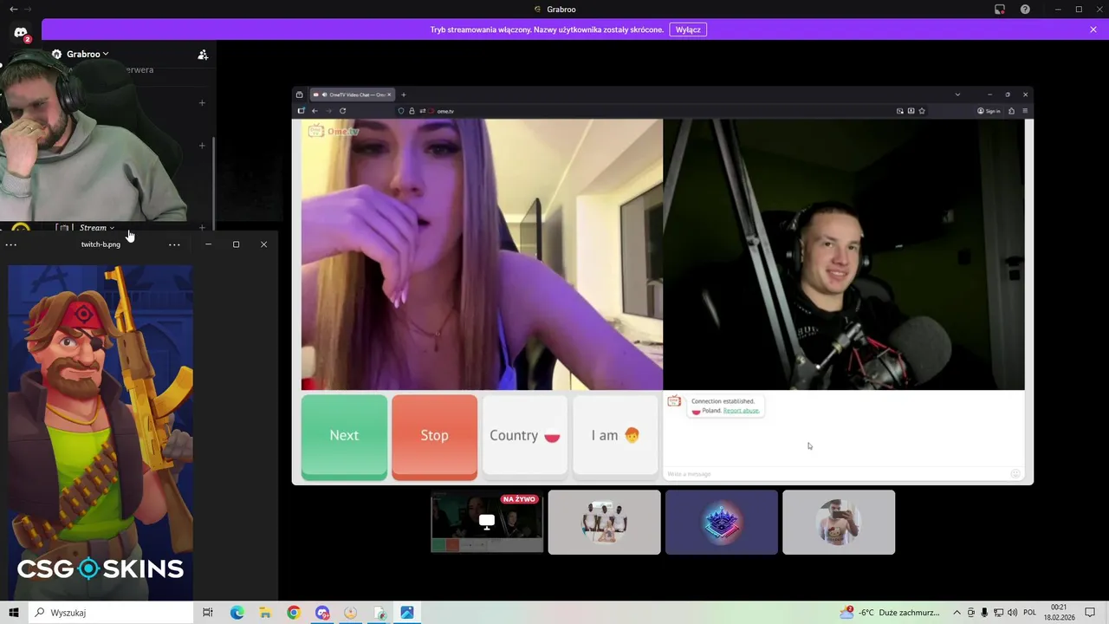Switch to Photos app on taskbar
The height and width of the screenshot is (624, 1109).
click(x=407, y=613)
